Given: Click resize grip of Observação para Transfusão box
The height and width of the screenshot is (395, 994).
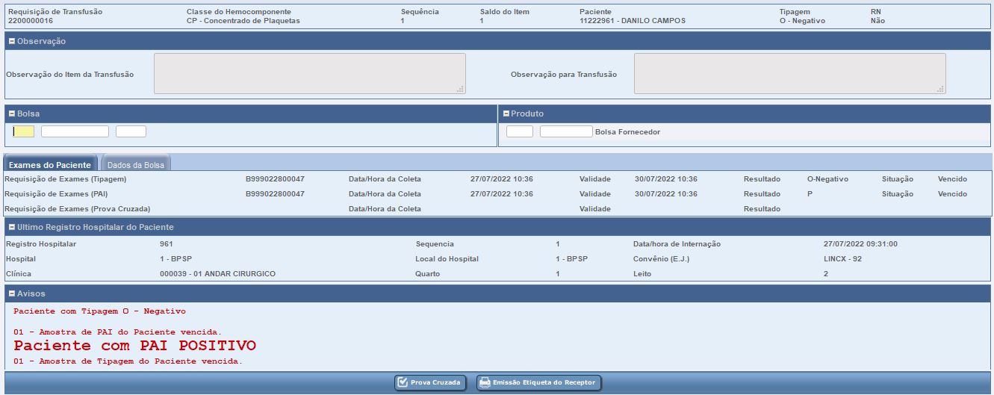Looking at the screenshot, I should coord(941,89).
